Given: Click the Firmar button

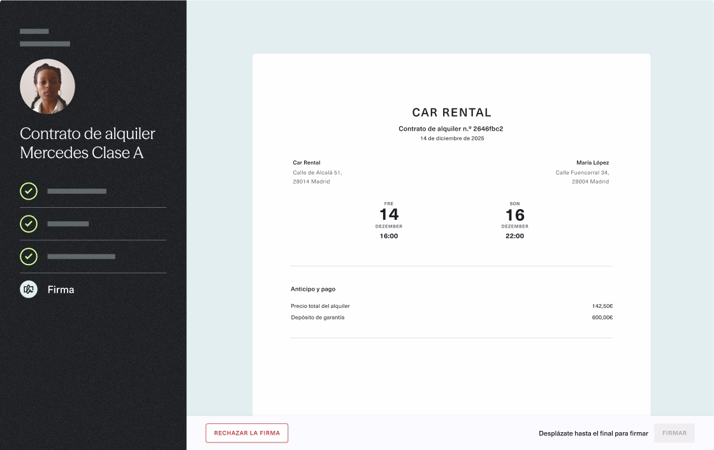Looking at the screenshot, I should pos(674,433).
